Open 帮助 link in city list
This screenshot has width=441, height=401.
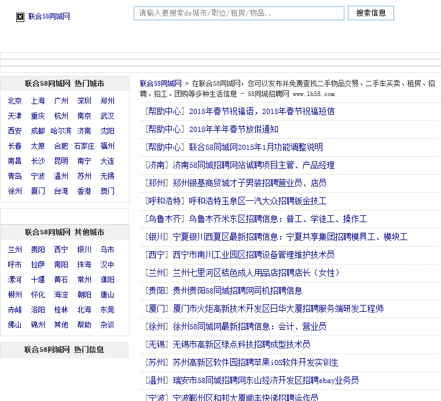point(84,325)
